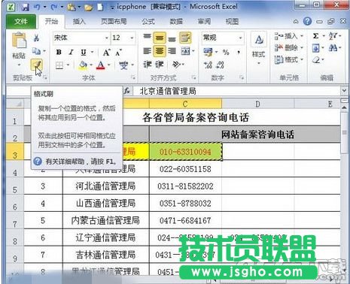
Task: Click the Copy icon in clipboard group
Action: coord(36,51)
